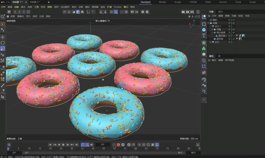This screenshot has height=158, width=265.
Task: Open the MoGraph effector gear icon
Action: point(204,54)
